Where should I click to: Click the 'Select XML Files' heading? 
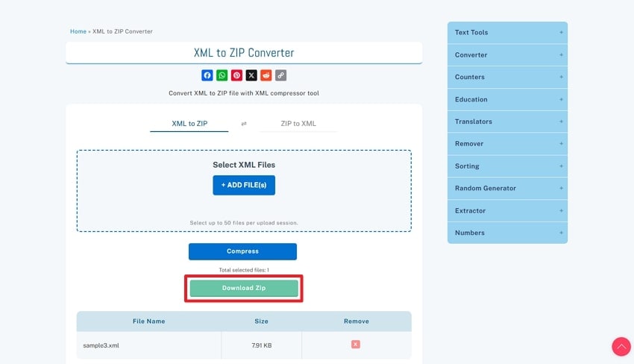point(244,165)
